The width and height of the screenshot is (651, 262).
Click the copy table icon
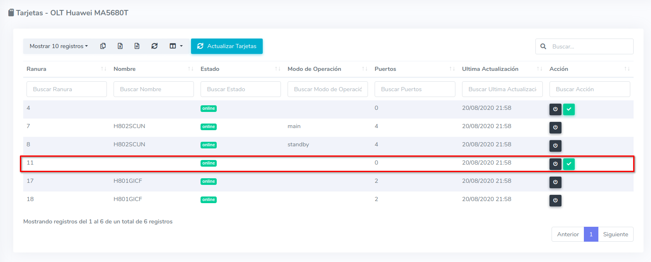tap(103, 46)
